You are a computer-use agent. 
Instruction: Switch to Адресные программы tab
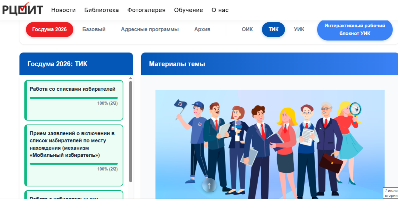(x=150, y=29)
